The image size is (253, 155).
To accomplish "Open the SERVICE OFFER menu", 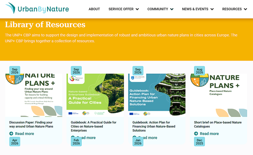I will tap(121, 9).
